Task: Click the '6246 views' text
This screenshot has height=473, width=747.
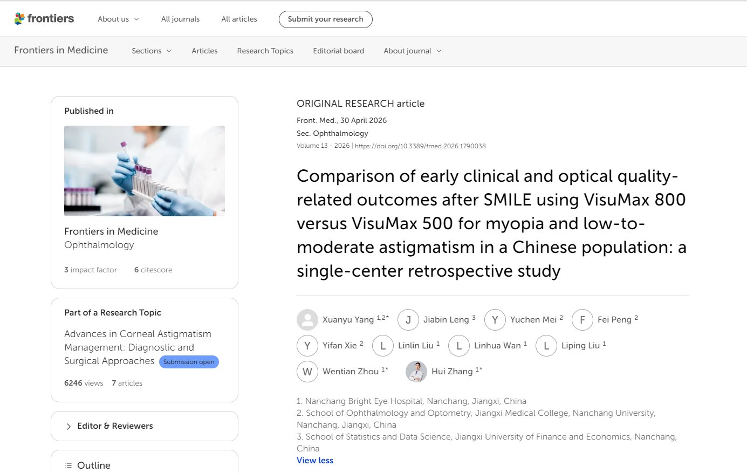Action: (x=84, y=383)
